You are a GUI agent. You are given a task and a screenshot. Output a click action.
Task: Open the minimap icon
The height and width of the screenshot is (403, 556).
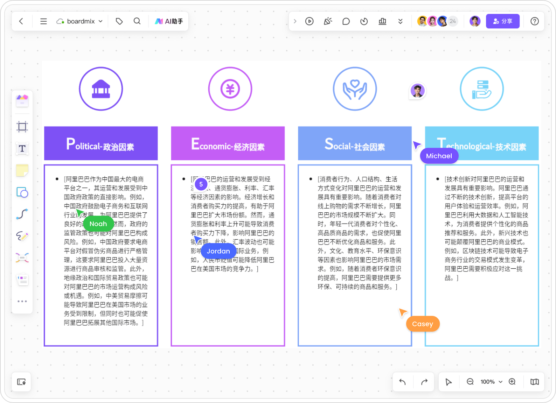[535, 382]
